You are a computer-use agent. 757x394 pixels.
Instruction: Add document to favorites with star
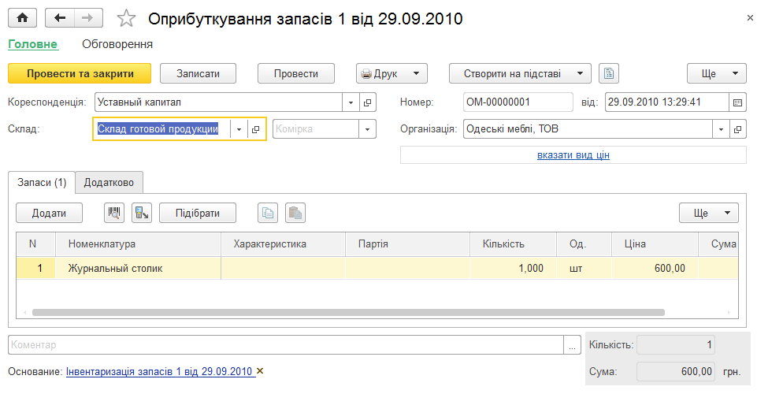pyautogui.click(x=126, y=18)
